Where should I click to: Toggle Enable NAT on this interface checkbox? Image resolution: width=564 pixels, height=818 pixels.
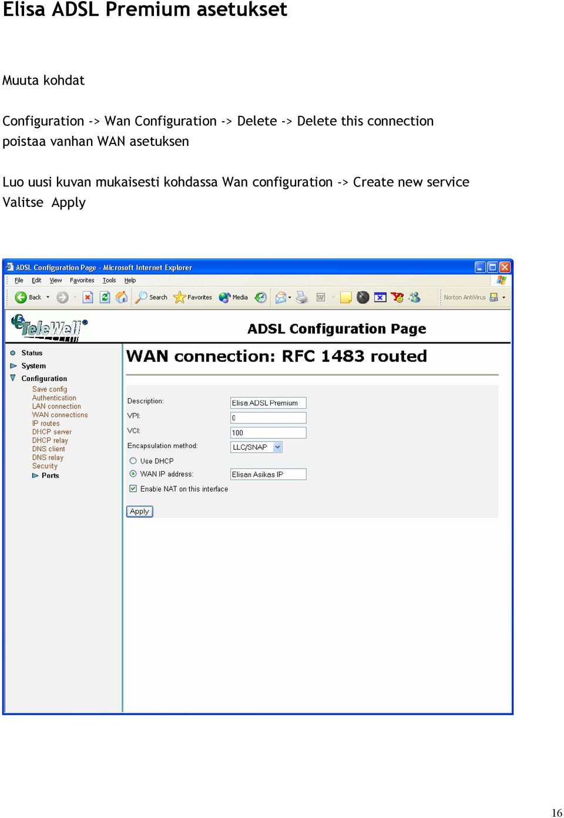coord(133,489)
